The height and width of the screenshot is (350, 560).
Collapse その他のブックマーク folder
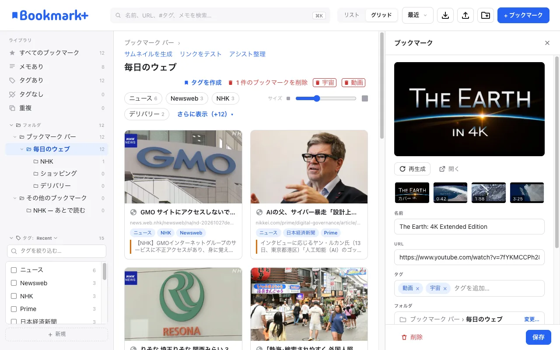pos(15,198)
